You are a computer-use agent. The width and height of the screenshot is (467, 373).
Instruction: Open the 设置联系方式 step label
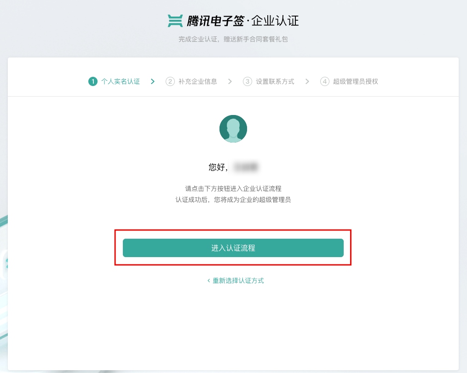tap(275, 81)
